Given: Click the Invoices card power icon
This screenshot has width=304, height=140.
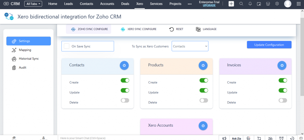Looking at the screenshot, I should 282,66.
